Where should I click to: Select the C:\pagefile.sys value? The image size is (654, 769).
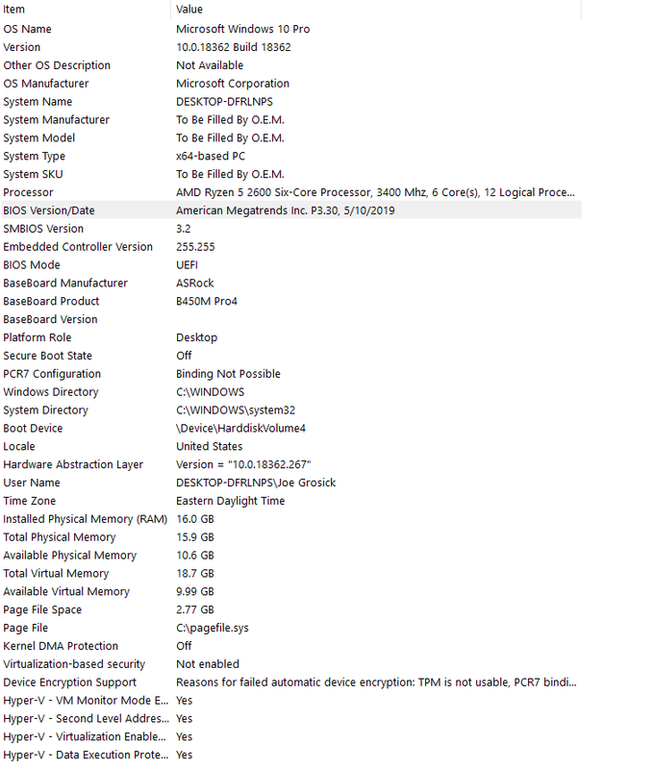213,628
